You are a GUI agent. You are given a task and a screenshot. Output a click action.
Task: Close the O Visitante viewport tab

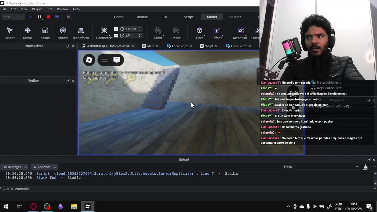pyautogui.click(x=132, y=46)
